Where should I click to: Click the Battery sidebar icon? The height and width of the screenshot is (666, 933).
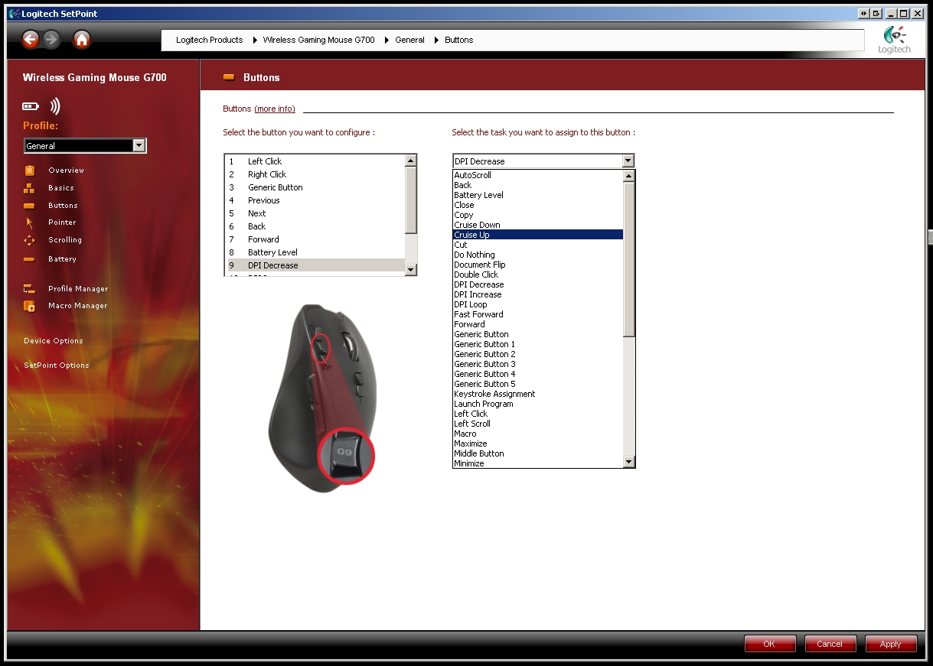coord(30,260)
